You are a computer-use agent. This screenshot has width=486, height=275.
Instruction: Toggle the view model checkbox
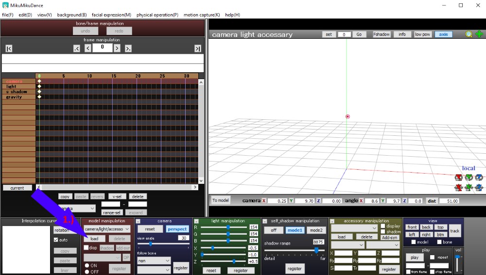(414, 242)
